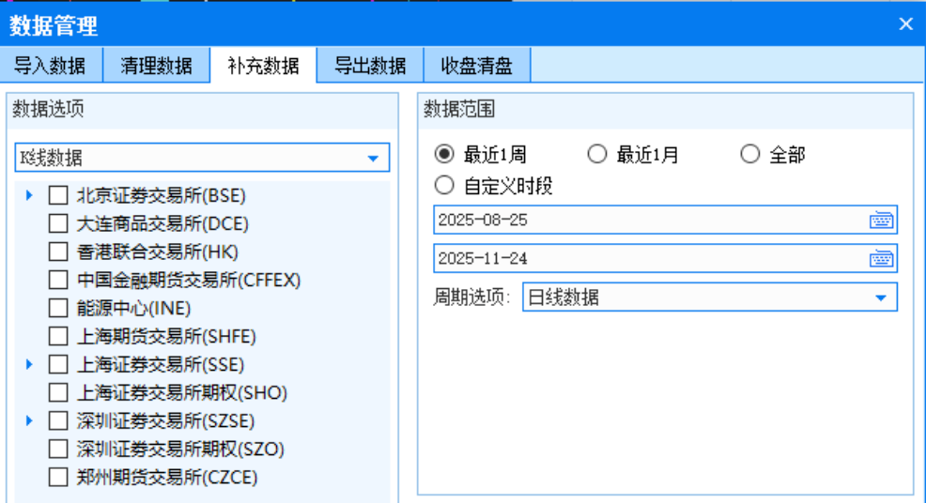Screen dimensions: 926x503
Task: Close the 数据管理 dialog window
Action: pyautogui.click(x=905, y=24)
